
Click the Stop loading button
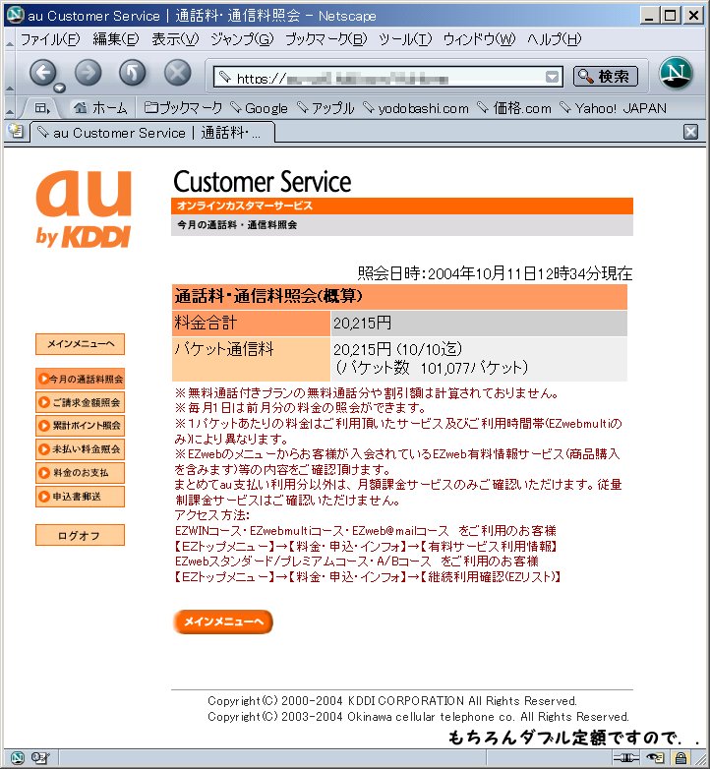point(177,73)
